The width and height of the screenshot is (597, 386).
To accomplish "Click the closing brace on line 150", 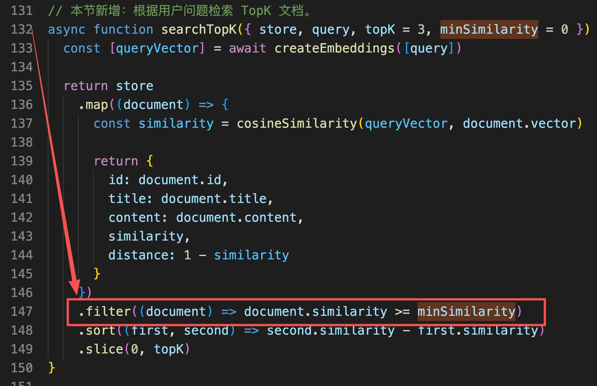I will 52,368.
